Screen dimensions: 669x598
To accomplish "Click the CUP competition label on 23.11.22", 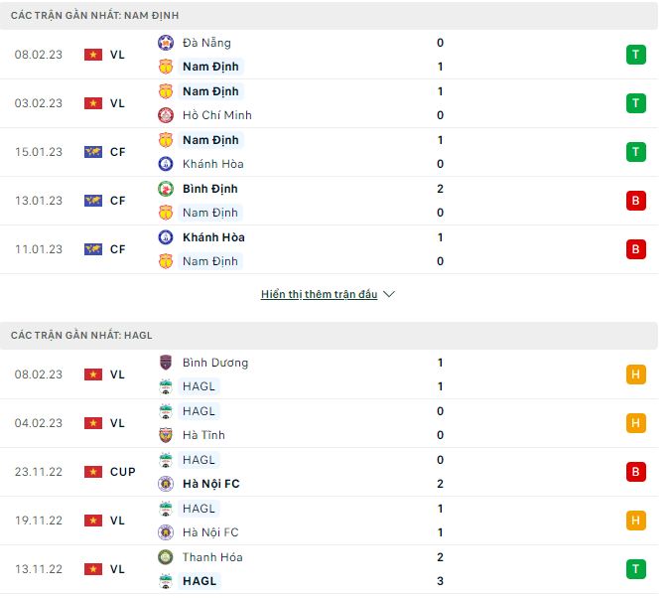I will click(123, 472).
